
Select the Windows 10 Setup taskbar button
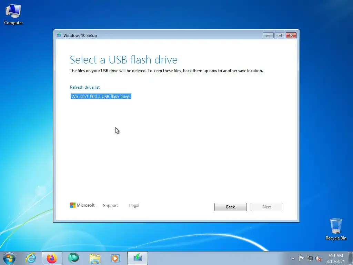[138, 258]
